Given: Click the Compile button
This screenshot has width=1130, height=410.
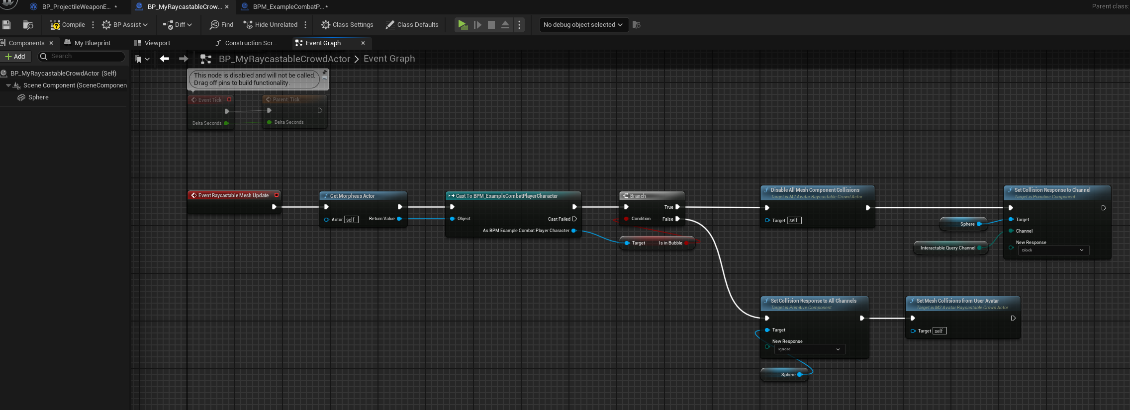Looking at the screenshot, I should coord(68,25).
